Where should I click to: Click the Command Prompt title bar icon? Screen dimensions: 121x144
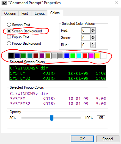(x=4, y=3)
